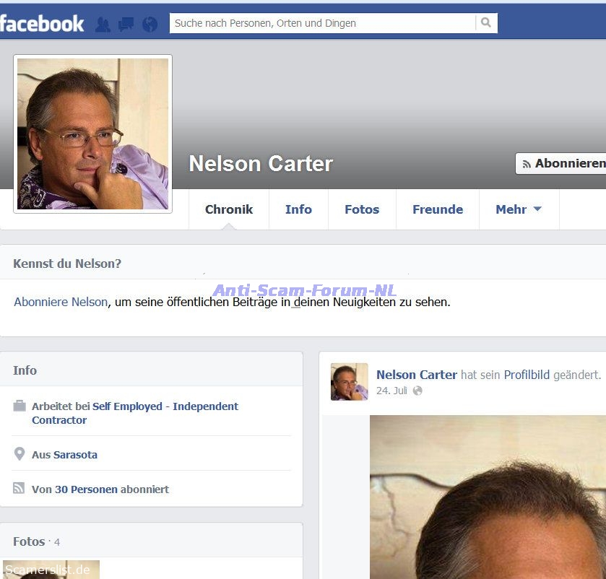Expand the Mehr dropdown menu
This screenshot has height=579, width=606.
519,209
